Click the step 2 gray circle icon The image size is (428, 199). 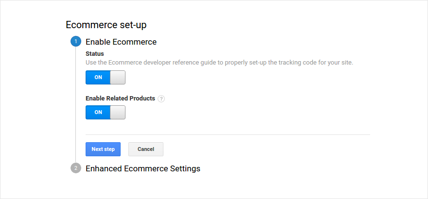[76, 168]
